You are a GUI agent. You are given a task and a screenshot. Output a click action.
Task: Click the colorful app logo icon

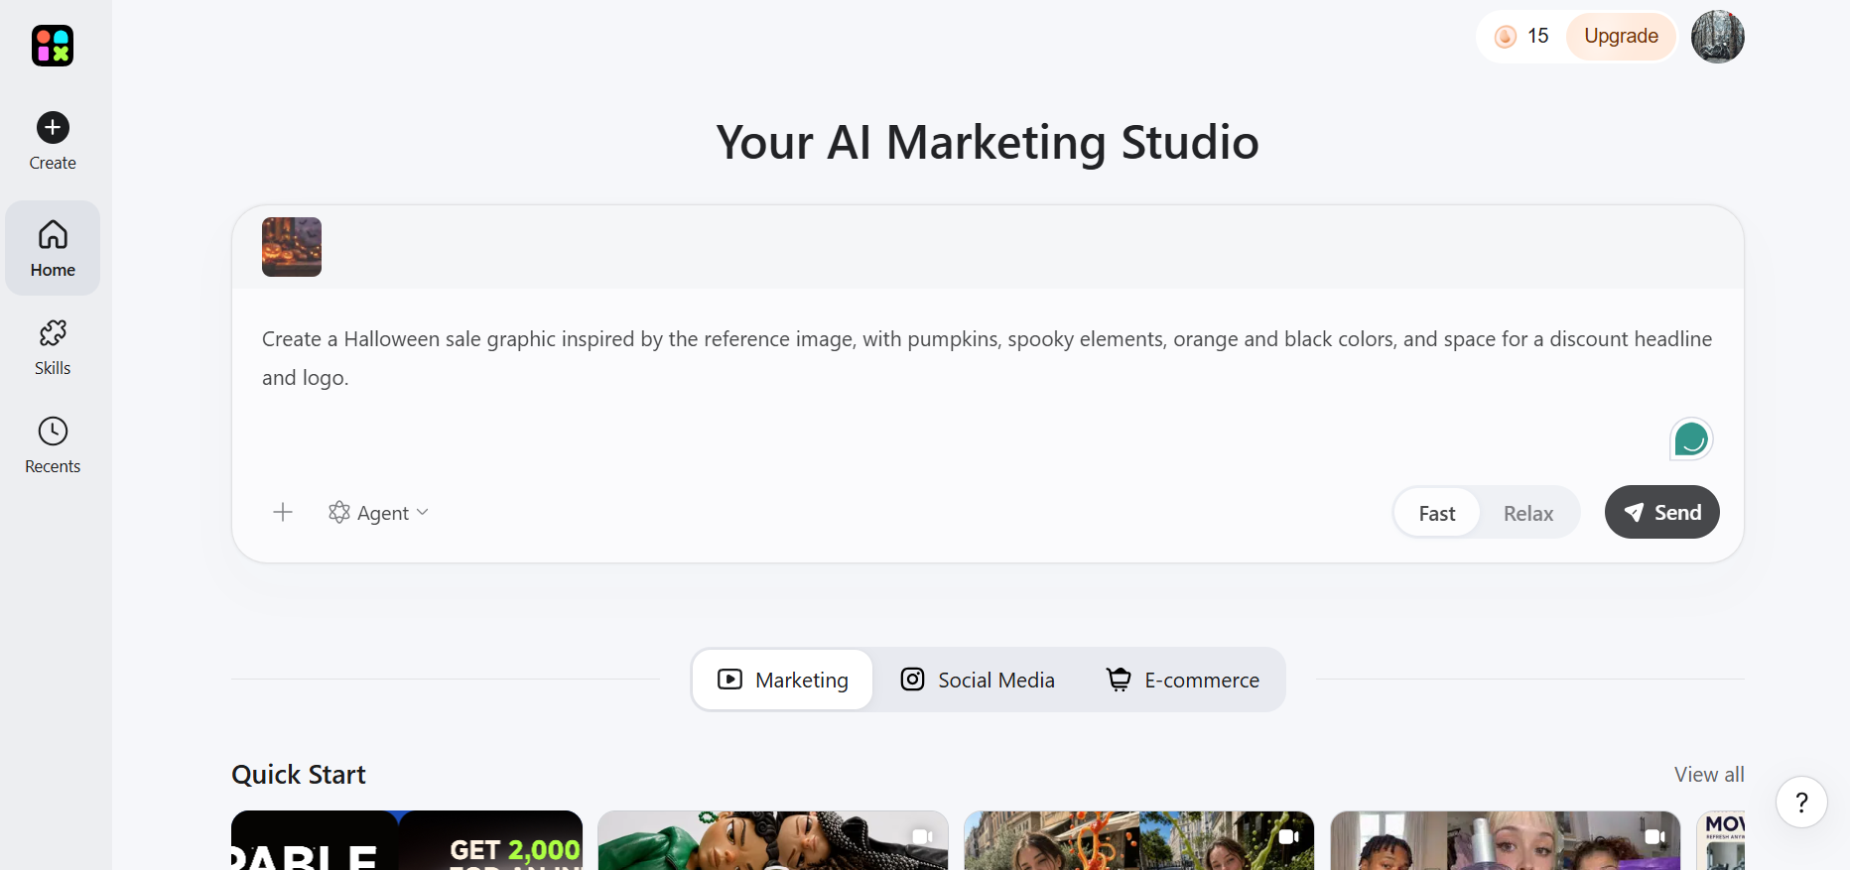(53, 46)
